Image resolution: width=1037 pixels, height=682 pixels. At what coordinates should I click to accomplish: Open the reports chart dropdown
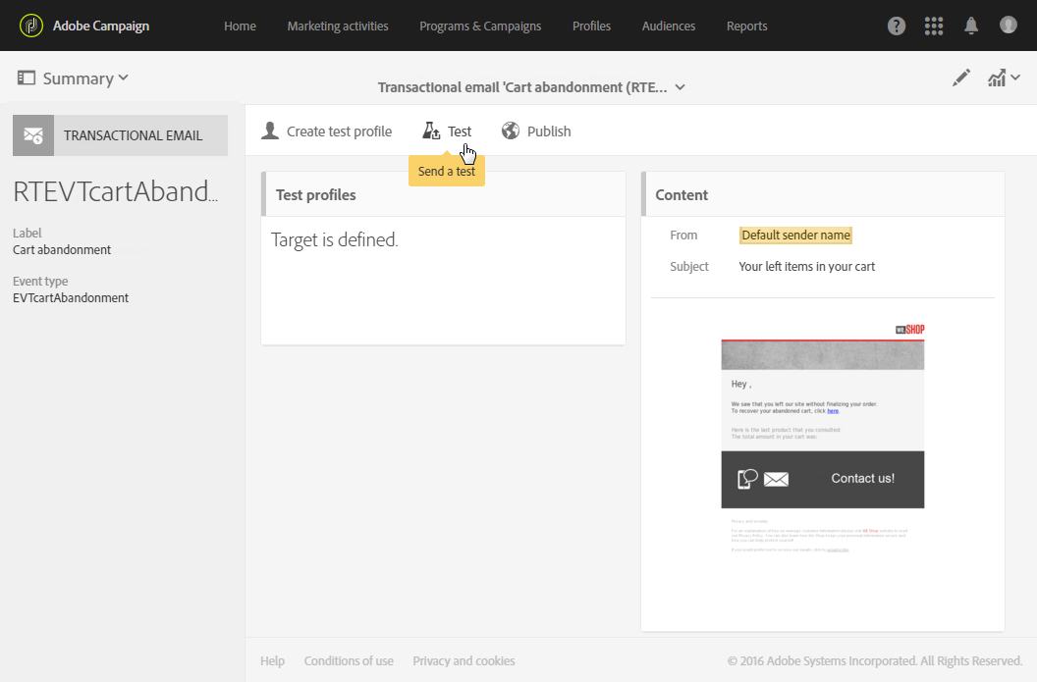click(1003, 79)
